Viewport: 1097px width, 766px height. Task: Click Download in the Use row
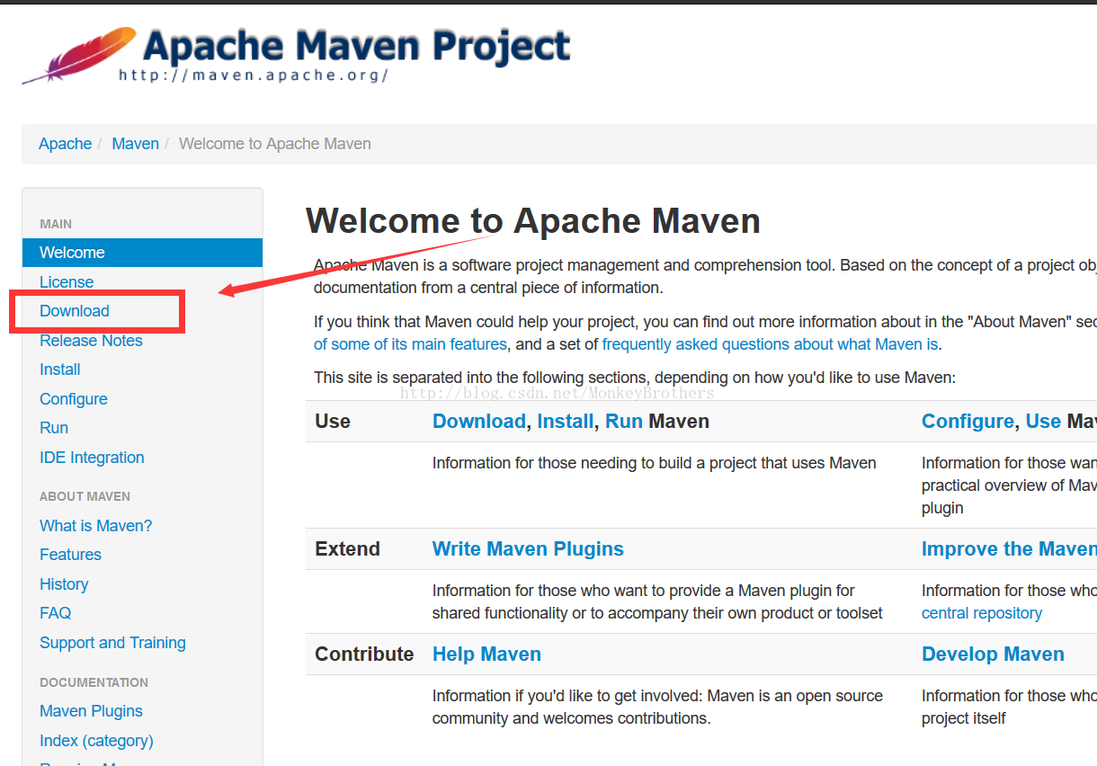pos(478,422)
